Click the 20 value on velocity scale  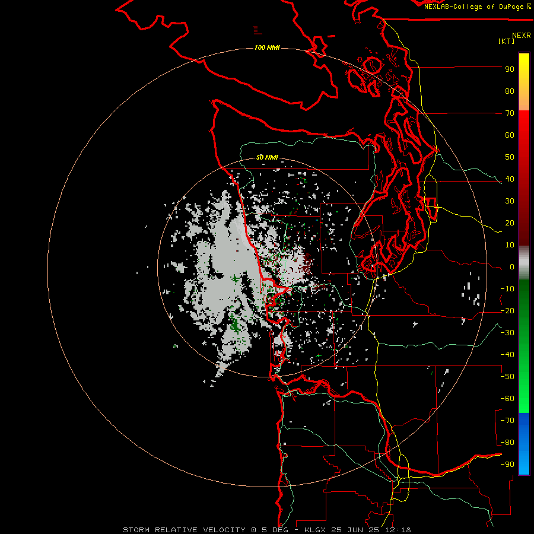pos(510,223)
